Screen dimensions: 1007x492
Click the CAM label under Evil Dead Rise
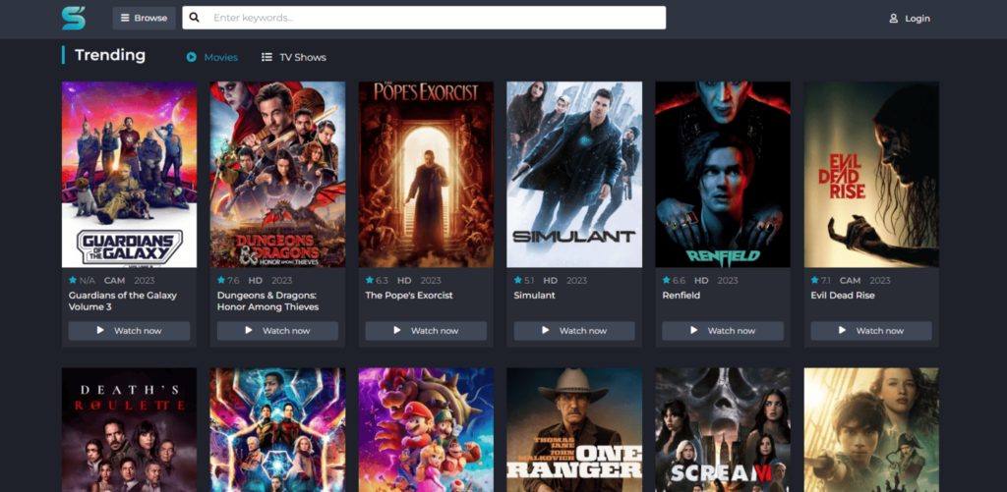pos(850,280)
